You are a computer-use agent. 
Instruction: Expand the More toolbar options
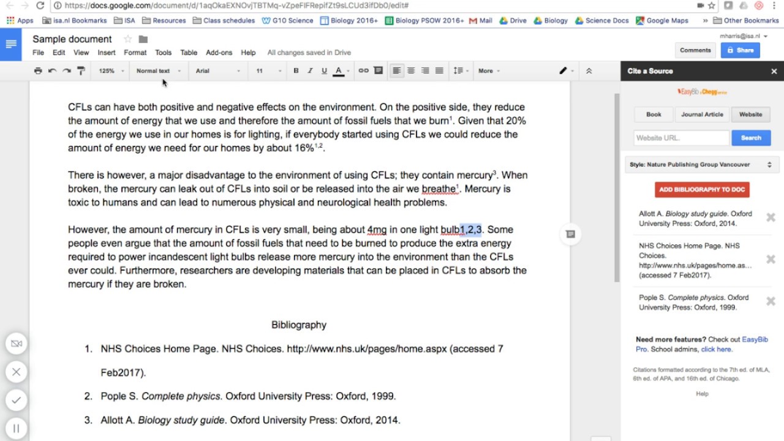pyautogui.click(x=489, y=71)
